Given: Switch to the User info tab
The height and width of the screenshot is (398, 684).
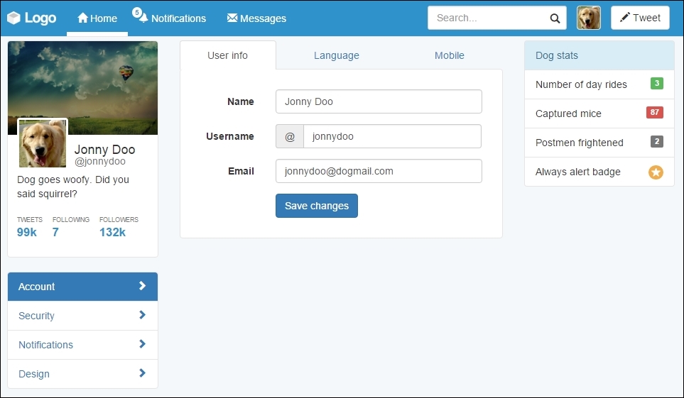Looking at the screenshot, I should click(228, 55).
